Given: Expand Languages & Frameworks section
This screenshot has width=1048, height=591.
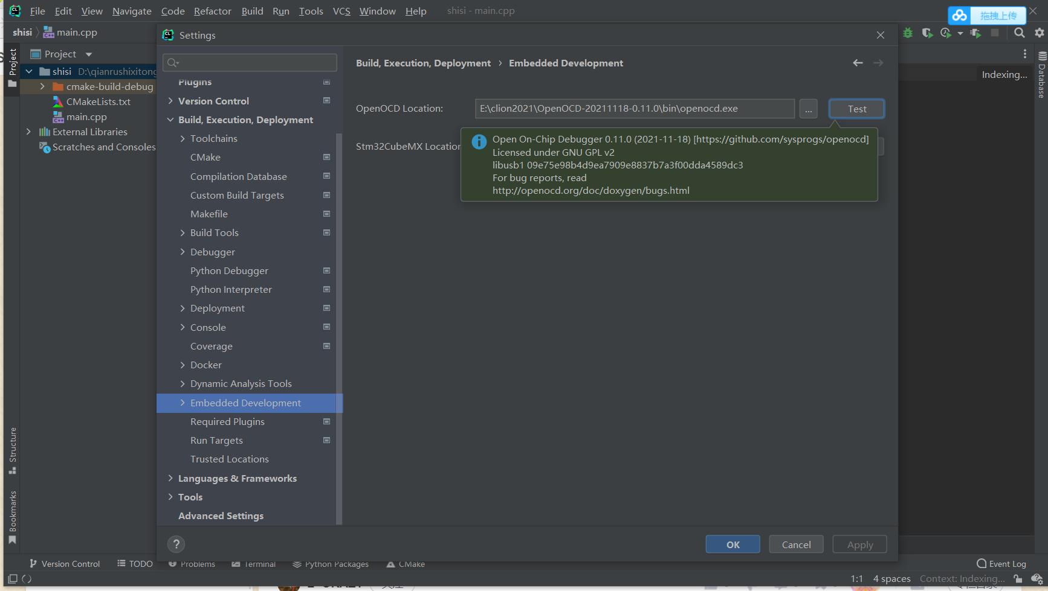Looking at the screenshot, I should pos(170,478).
